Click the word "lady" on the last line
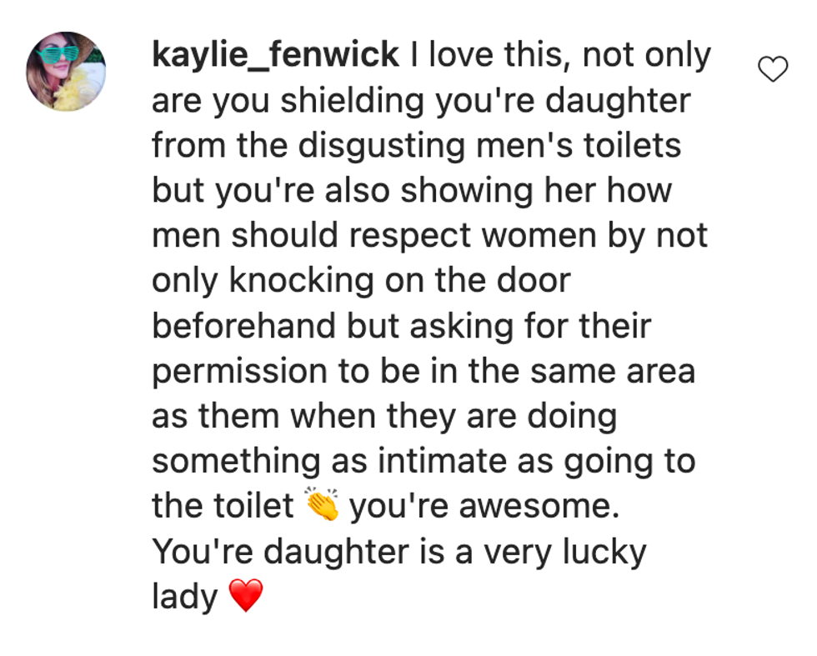Image resolution: width=817 pixels, height=656 pixels. [x=184, y=596]
